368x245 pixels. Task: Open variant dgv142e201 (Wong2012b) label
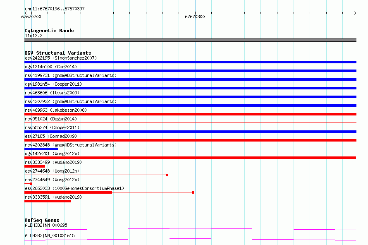(x=52, y=154)
